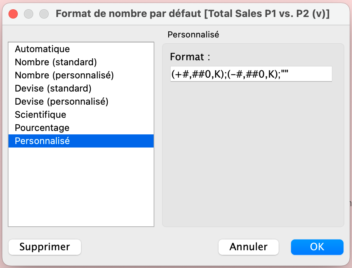This screenshot has width=352, height=268.
Task: Click the disabled zoom window button
Action: [x=44, y=14]
